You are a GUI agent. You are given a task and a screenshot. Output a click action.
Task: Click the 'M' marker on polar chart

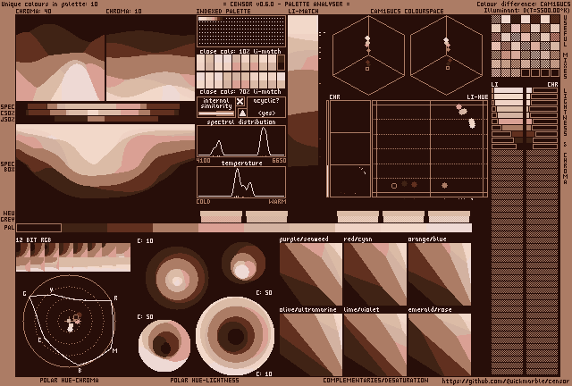[115, 350]
